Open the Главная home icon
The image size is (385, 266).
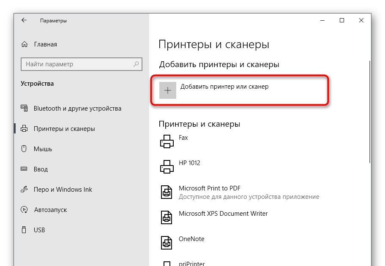(x=25, y=44)
